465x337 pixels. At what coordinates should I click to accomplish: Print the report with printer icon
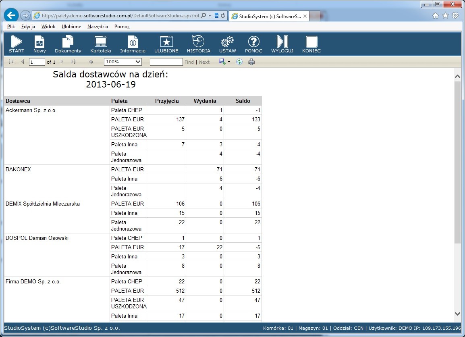click(x=251, y=62)
